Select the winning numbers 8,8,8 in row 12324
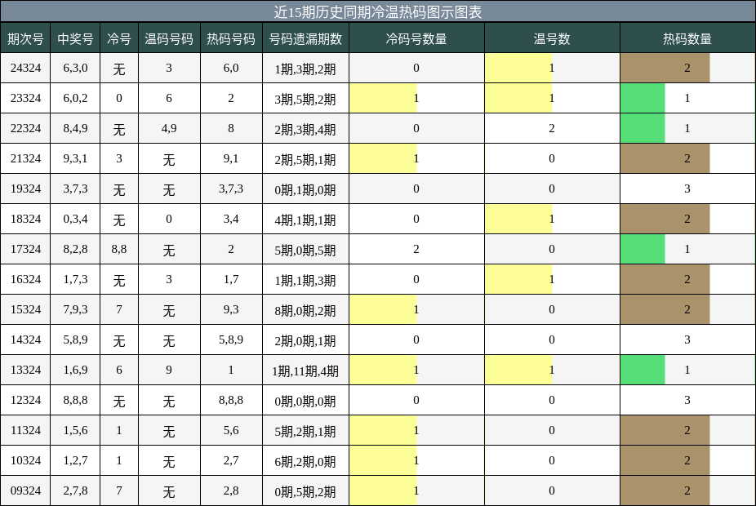 pos(72,400)
